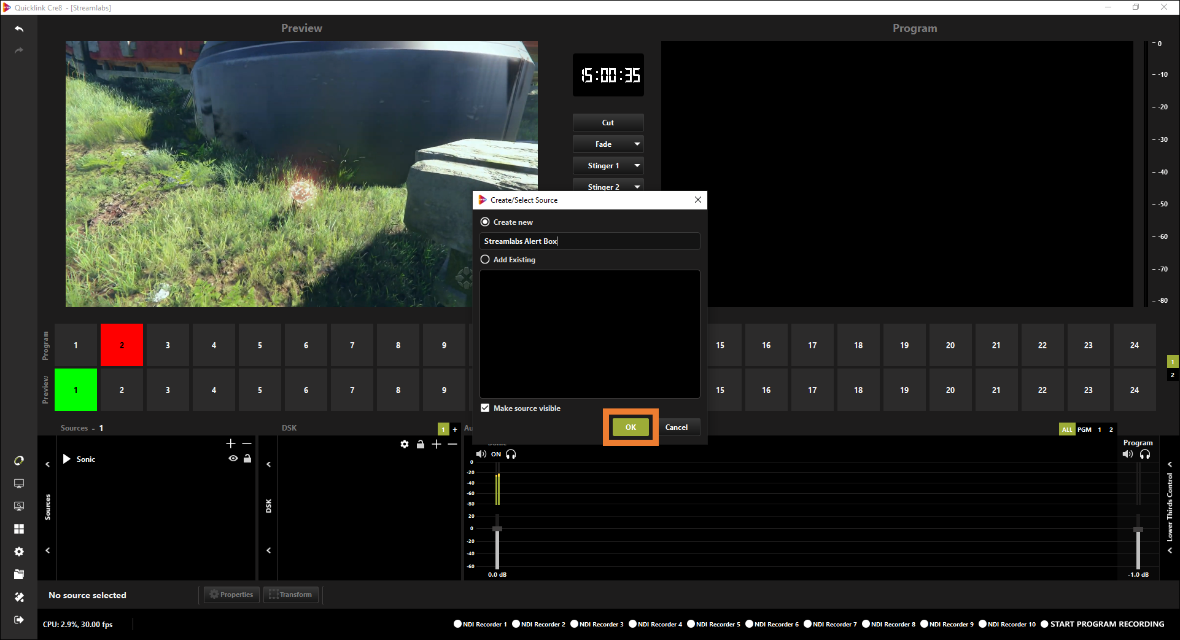
Task: Expand the Sonic source item
Action: tap(67, 459)
